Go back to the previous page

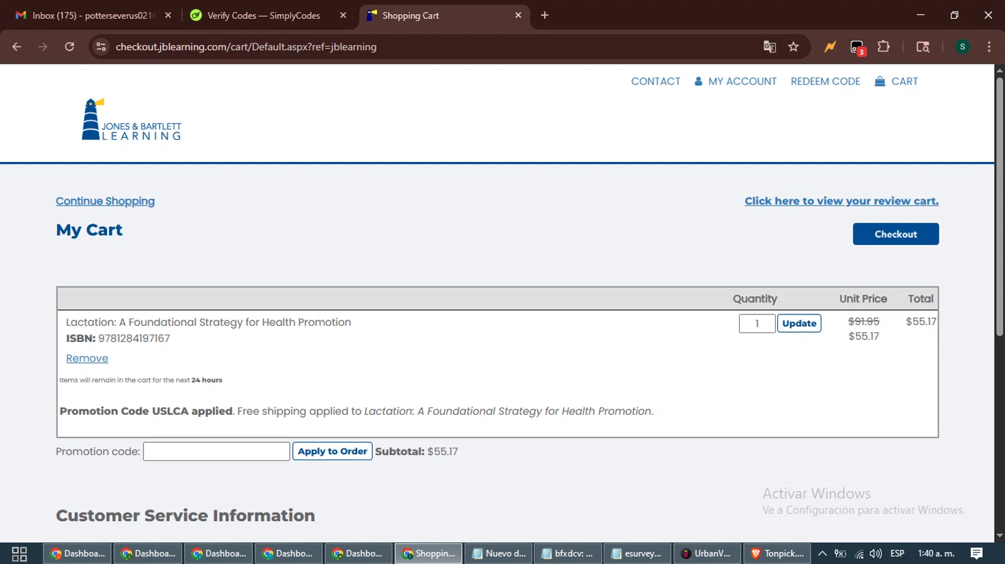tap(17, 47)
